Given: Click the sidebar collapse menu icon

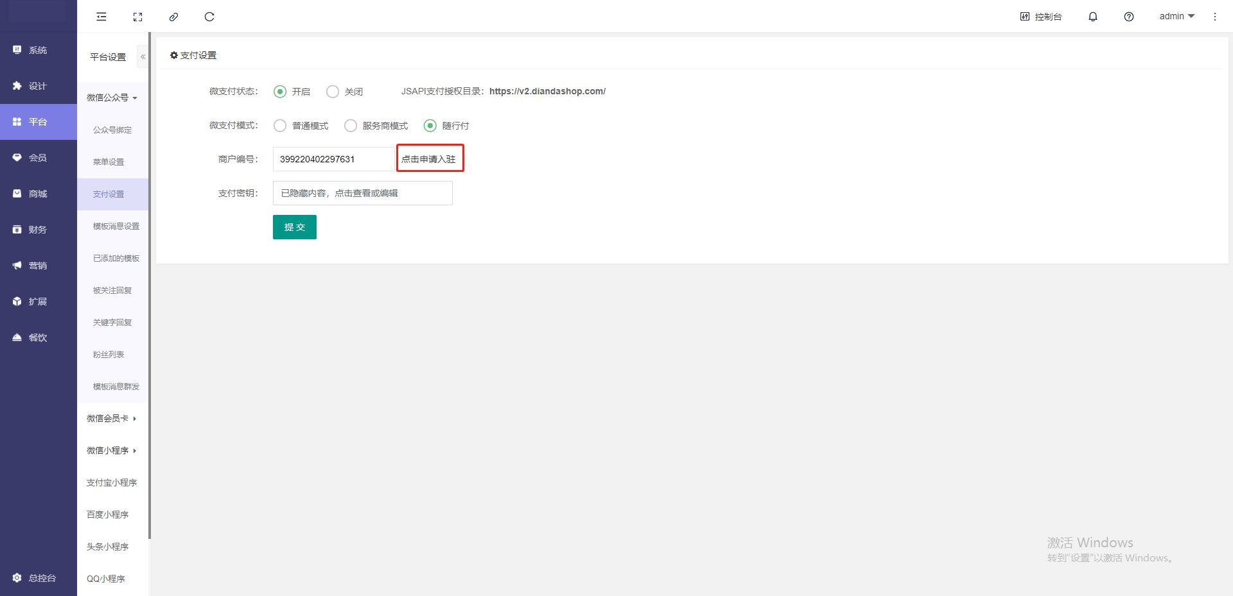Looking at the screenshot, I should point(101,17).
